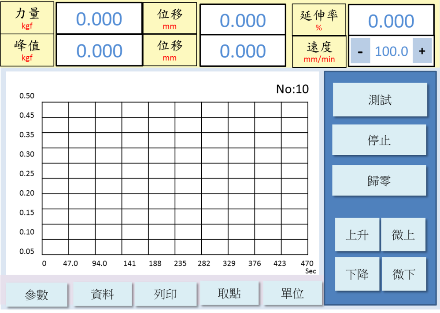Click 微上 for fine upward jog
The width and height of the screenshot is (440, 313).
(403, 234)
